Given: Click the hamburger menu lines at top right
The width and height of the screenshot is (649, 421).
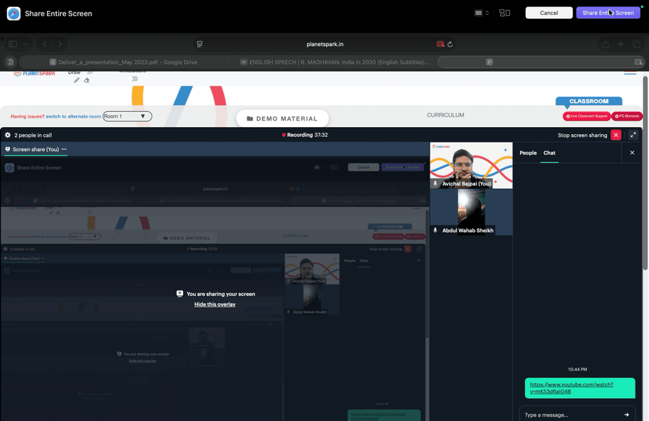Looking at the screenshot, I should pyautogui.click(x=630, y=73).
